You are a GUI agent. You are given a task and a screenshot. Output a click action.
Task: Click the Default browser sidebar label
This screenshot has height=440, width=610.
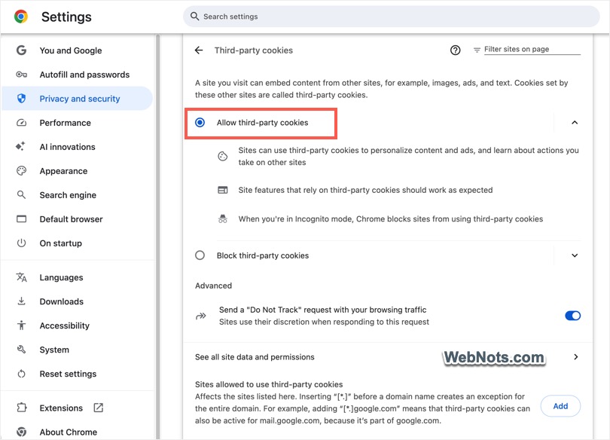(72, 219)
